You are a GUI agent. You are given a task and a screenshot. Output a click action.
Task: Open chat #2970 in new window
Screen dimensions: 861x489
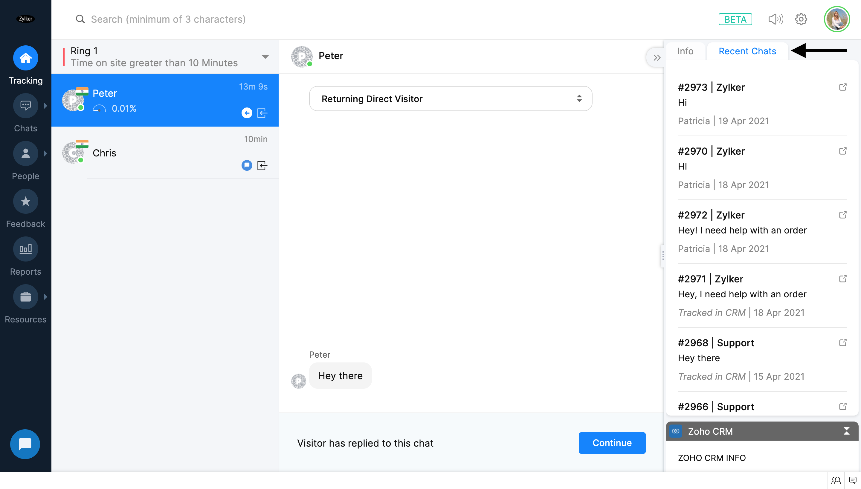pyautogui.click(x=842, y=151)
